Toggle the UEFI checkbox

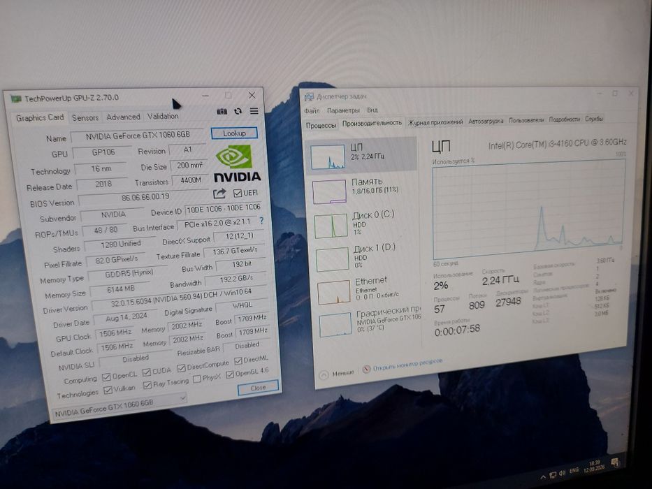tap(238, 193)
